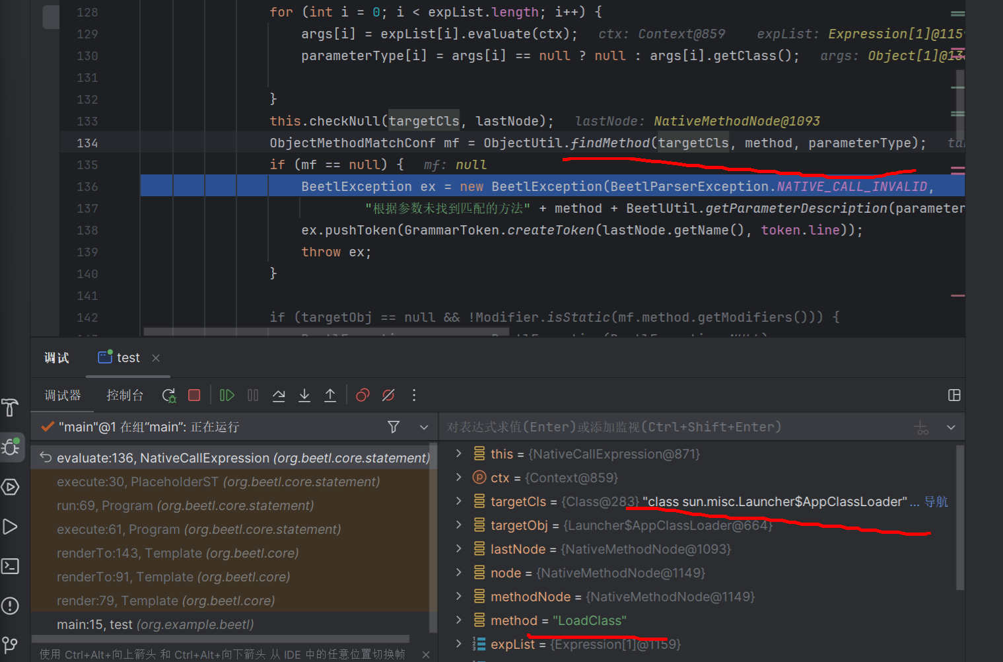1003x662 pixels.
Task: Open the evaluate expression history dropdown
Action: coord(951,427)
